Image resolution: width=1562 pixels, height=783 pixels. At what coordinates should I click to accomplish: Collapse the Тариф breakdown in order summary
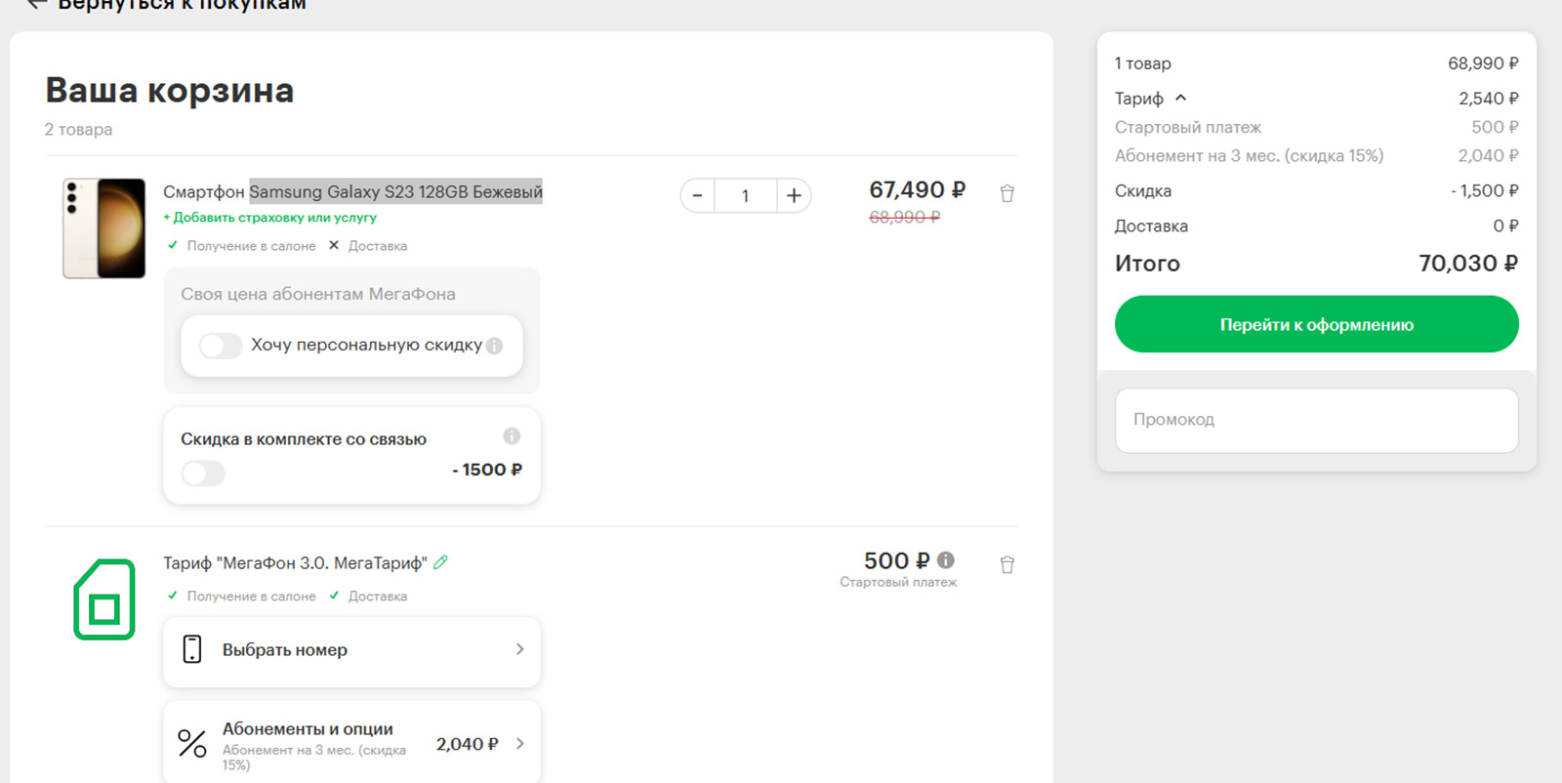point(1180,98)
